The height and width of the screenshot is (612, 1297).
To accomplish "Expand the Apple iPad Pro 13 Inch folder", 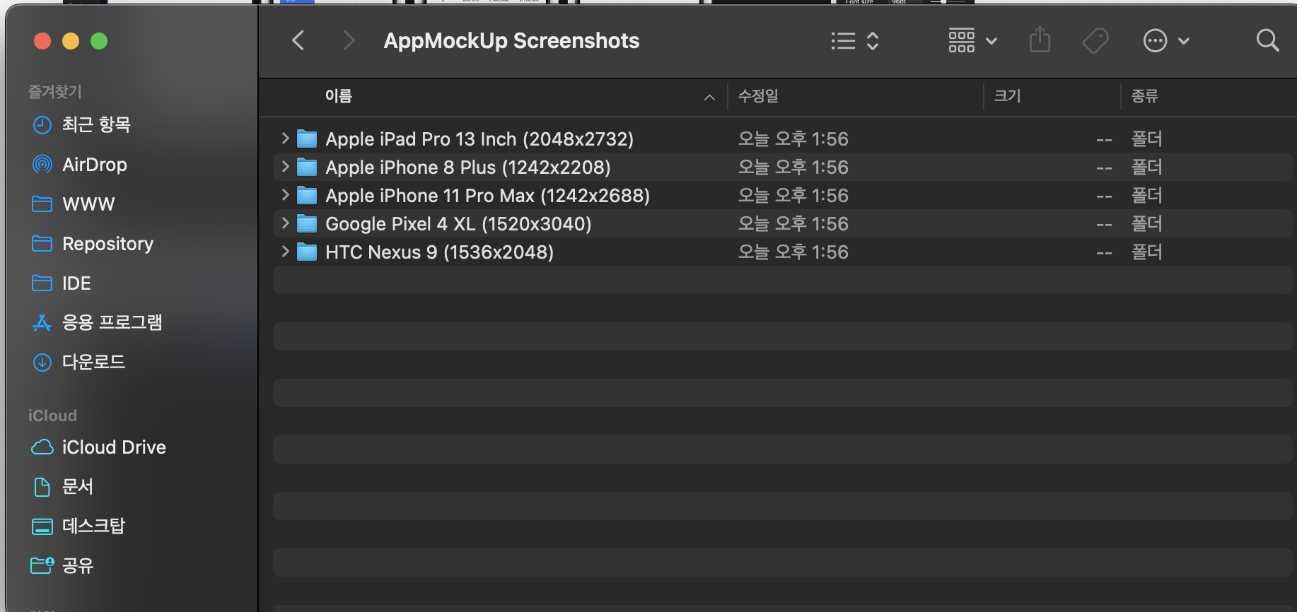I will (285, 139).
